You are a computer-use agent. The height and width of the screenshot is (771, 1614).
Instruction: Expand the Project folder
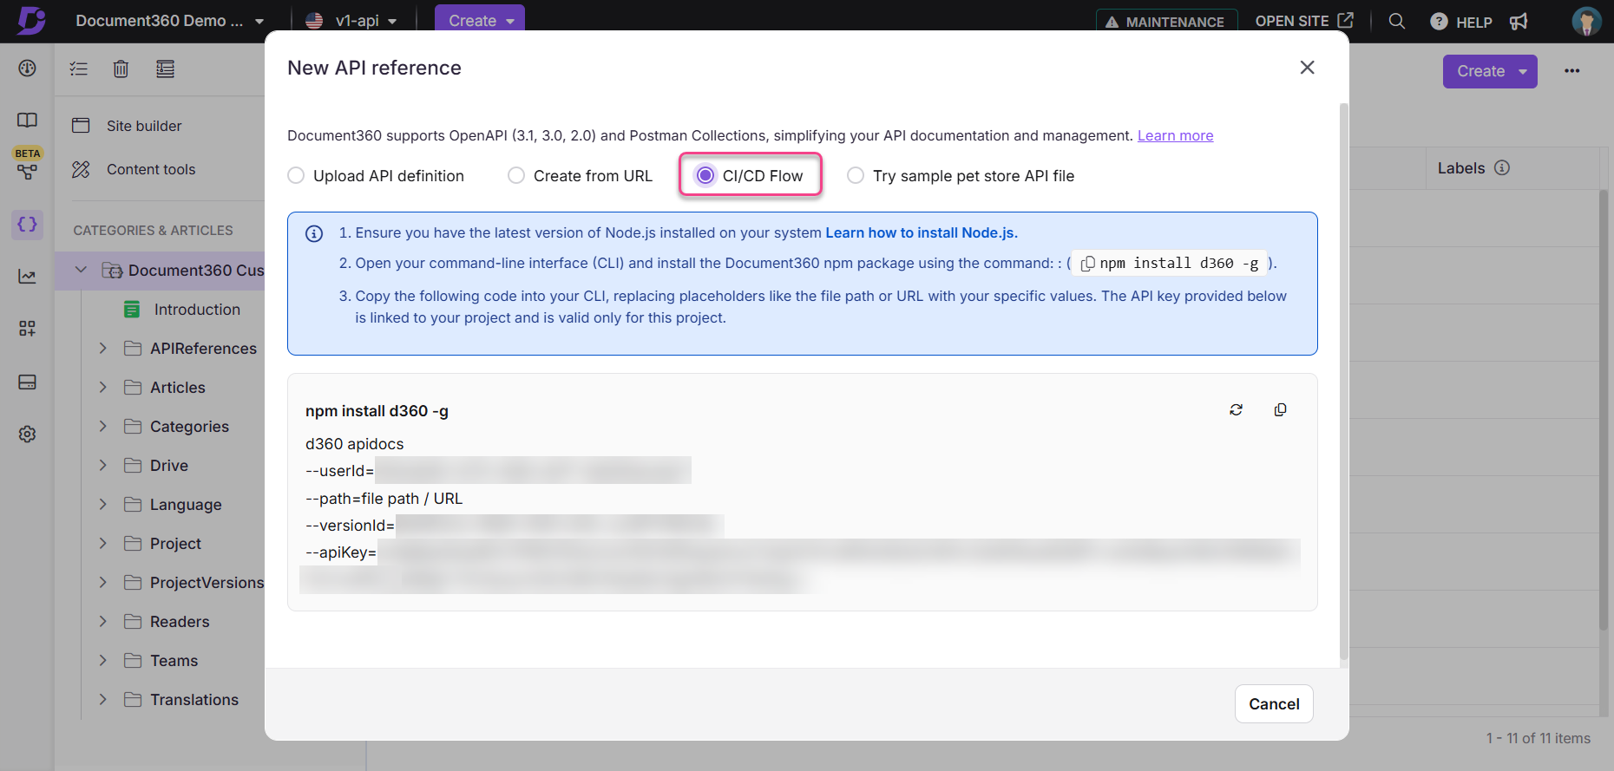point(103,543)
